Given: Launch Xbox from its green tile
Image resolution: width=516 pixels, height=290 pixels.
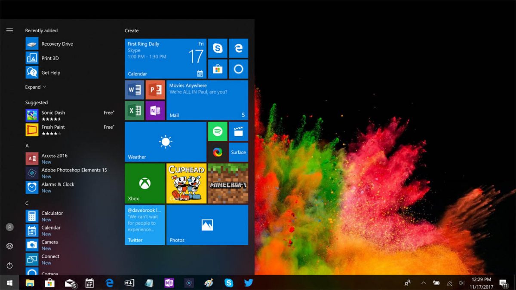Looking at the screenshot, I should coord(144,183).
